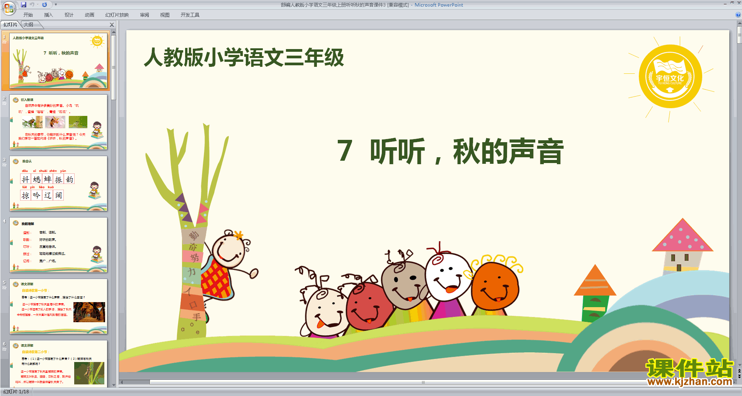The image size is (742, 396).
Task: Select slide 4 thumbnail 我能理解
Action: pyautogui.click(x=58, y=245)
